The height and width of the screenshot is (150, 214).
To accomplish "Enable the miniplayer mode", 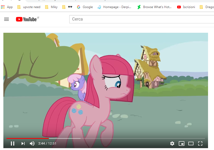I will pyautogui.click(x=182, y=144).
